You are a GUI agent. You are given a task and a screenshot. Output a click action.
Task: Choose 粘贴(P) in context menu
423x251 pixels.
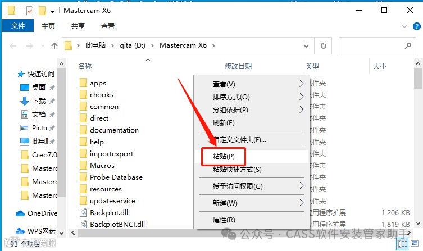[252, 156]
